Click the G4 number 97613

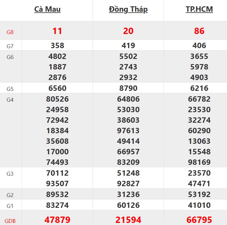point(128,131)
